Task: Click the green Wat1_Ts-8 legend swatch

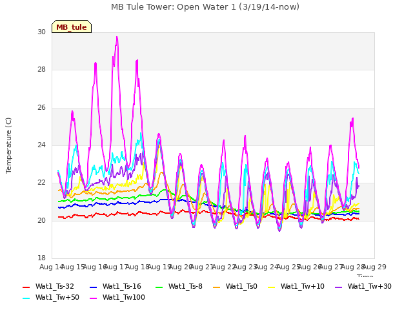Action: click(159, 287)
